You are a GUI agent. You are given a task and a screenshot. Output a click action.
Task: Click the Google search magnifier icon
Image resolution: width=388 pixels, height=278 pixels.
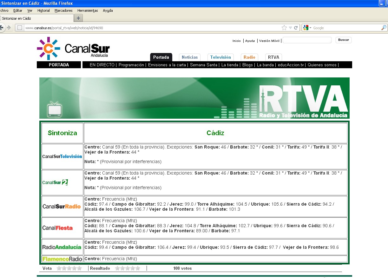384,28
